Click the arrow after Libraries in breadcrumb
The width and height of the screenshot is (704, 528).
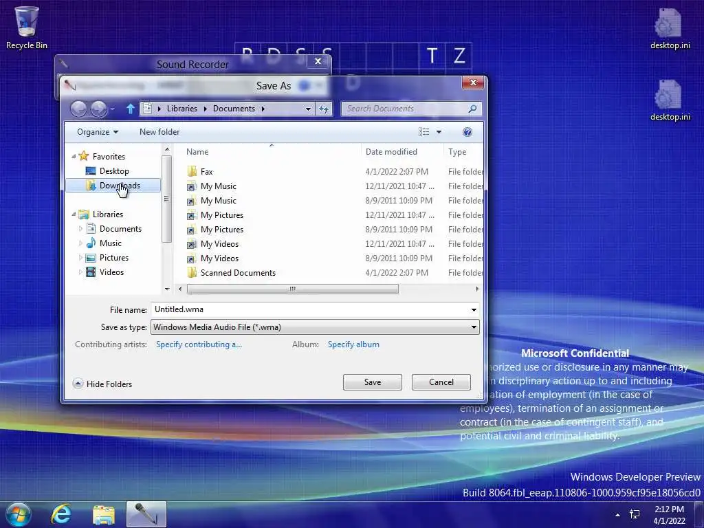point(205,109)
